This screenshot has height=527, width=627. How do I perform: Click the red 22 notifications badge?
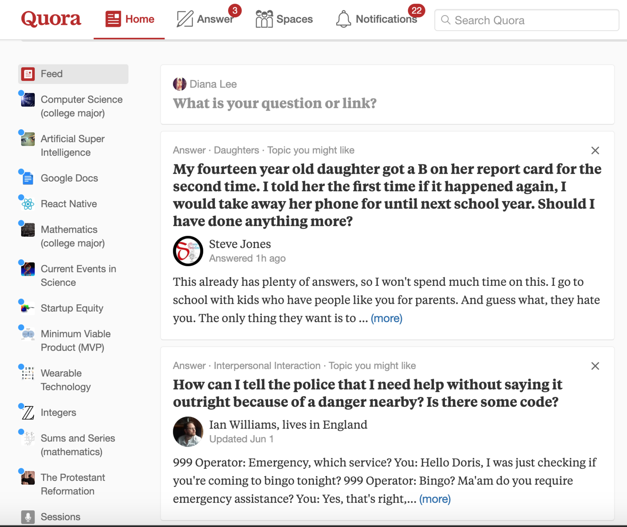[x=416, y=11]
